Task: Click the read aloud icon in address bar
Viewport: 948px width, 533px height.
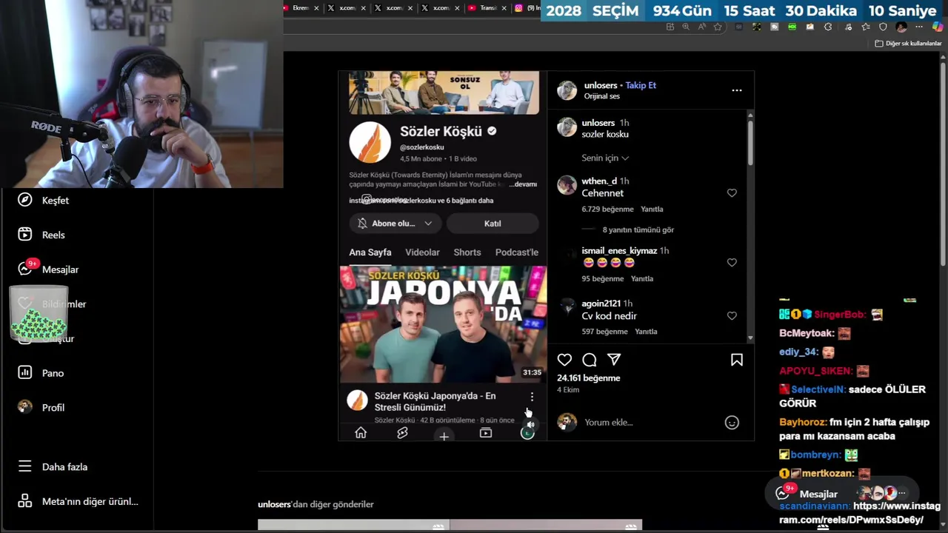Action: coord(701,27)
